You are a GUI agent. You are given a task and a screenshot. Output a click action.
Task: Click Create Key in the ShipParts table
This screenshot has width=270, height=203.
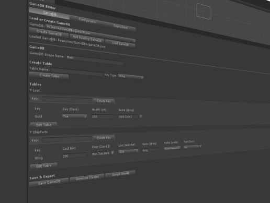(x=104, y=138)
